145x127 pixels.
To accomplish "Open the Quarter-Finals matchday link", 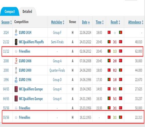I will point(57,70).
